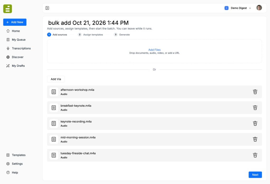The image size is (270, 184).
Task: Click the My Queue list icon
Action: (x=8, y=40)
